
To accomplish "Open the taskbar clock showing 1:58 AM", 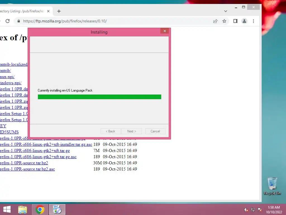I will [274, 210].
